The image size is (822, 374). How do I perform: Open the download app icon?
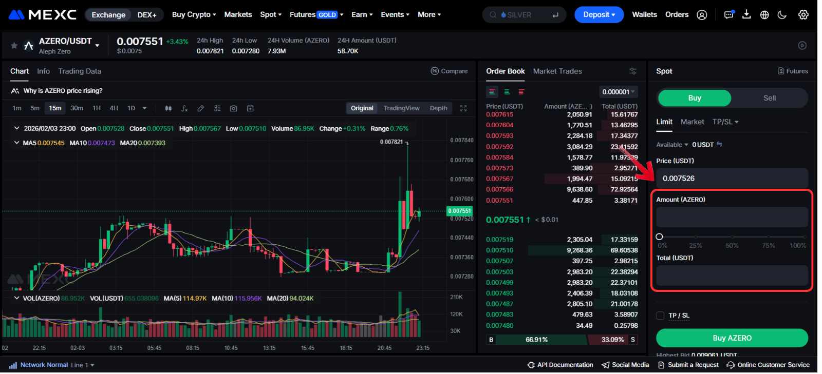[746, 15]
